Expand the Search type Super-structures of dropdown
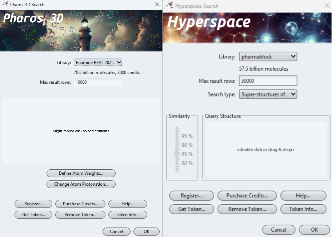The width and height of the screenshot is (332, 237). pyautogui.click(x=268, y=94)
